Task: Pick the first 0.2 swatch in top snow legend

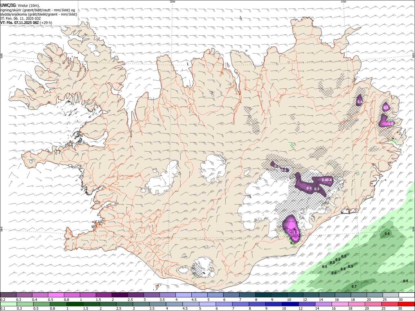Action: click(8, 295)
